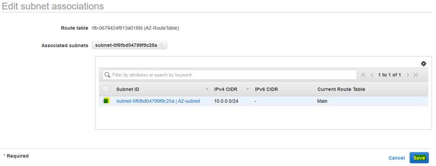The height and width of the screenshot is (166, 436).
Task: Open table settings gear icon
Action: pos(424,64)
